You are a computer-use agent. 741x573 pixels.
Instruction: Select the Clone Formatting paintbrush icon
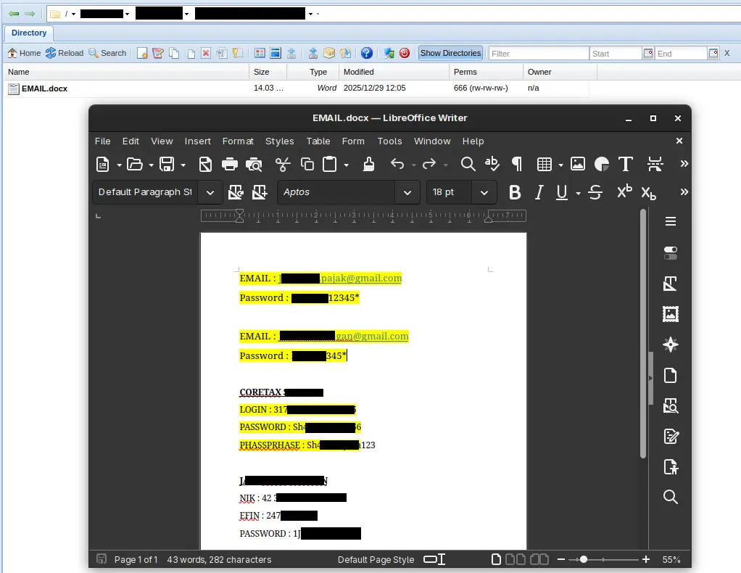[368, 165]
